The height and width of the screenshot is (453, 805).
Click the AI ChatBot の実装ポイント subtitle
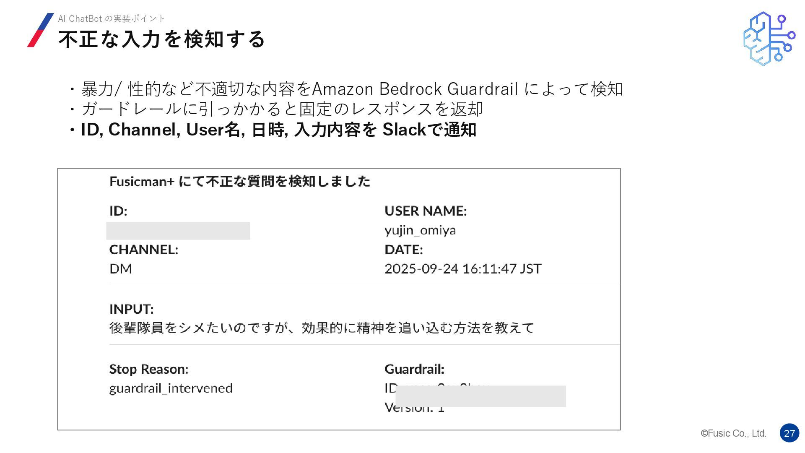click(112, 18)
